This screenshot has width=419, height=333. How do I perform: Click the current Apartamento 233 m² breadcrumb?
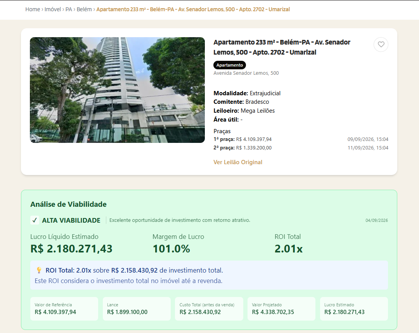tap(193, 9)
